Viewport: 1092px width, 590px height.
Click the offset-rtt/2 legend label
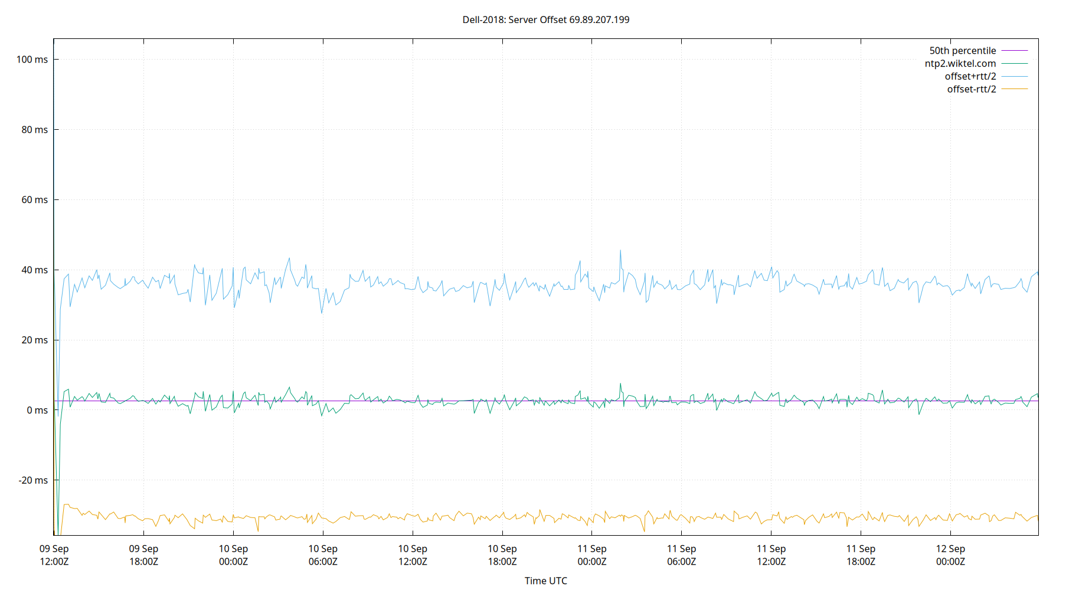[x=971, y=90]
